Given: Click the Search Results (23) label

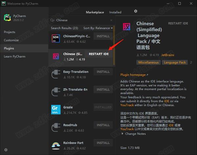Looking at the screenshot, I should [64, 28].
